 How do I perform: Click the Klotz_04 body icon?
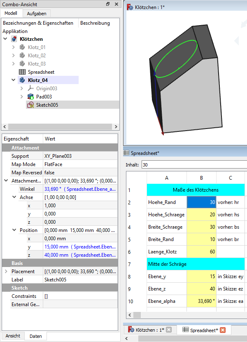[22, 80]
